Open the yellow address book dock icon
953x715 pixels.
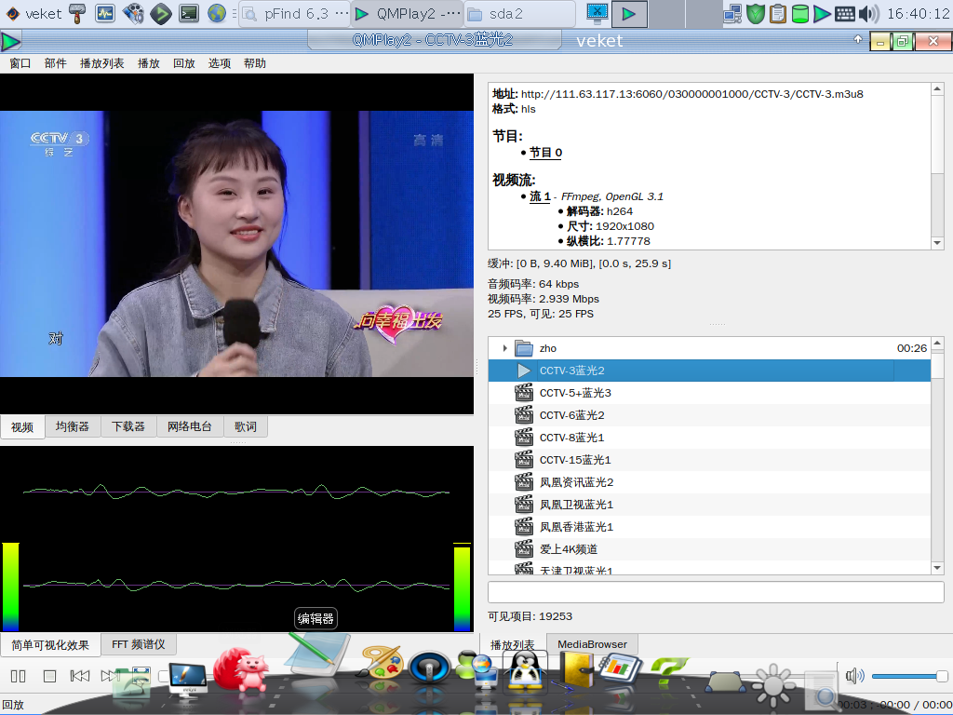(x=575, y=669)
